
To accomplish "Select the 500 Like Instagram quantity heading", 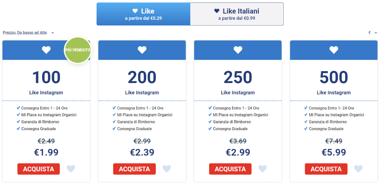I will [334, 77].
